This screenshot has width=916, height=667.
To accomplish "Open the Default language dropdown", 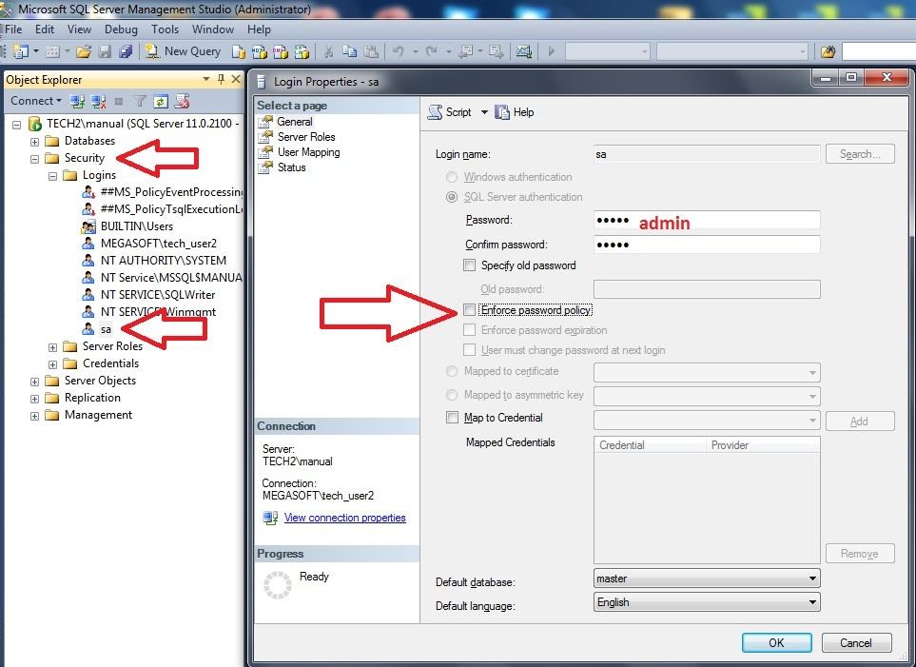I will pyautogui.click(x=707, y=602).
